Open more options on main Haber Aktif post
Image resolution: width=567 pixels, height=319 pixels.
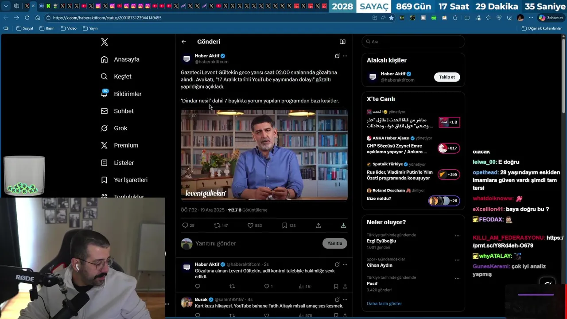coord(345,56)
